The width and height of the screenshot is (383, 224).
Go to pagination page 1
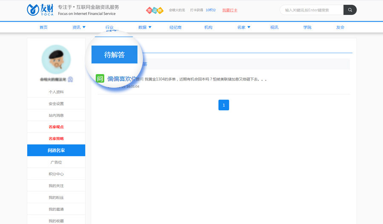(x=224, y=105)
